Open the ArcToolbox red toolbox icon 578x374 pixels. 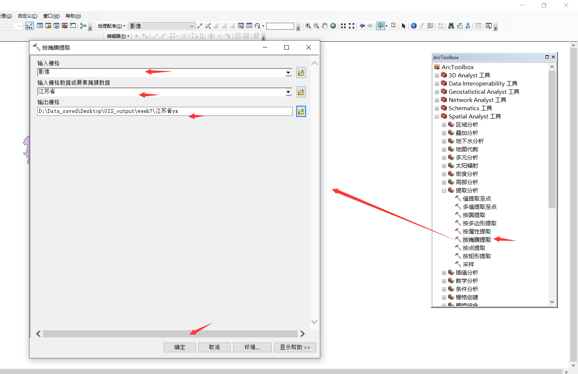[65, 26]
